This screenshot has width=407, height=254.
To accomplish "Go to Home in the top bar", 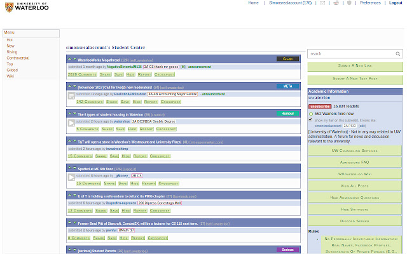I will 253,3.
